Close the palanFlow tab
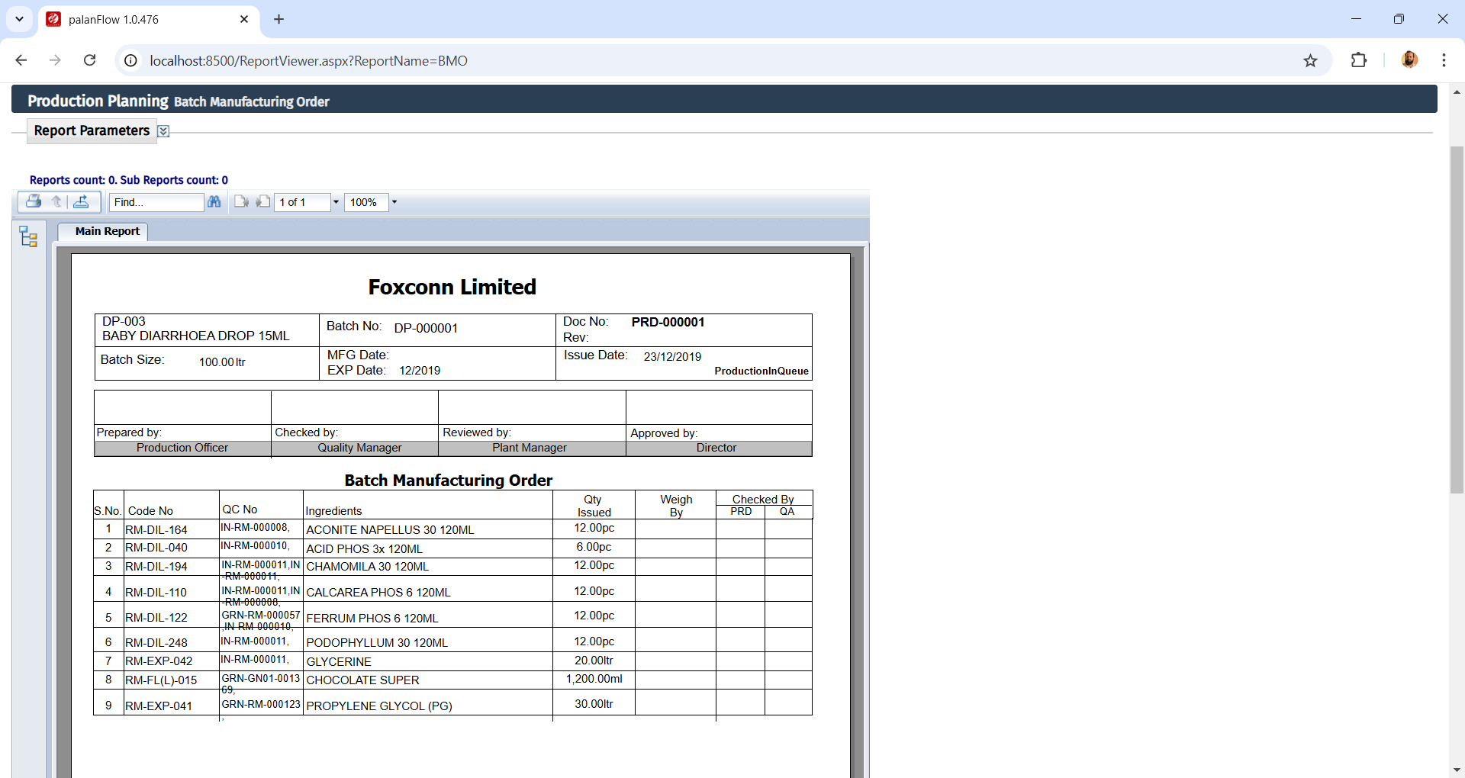 click(x=244, y=19)
